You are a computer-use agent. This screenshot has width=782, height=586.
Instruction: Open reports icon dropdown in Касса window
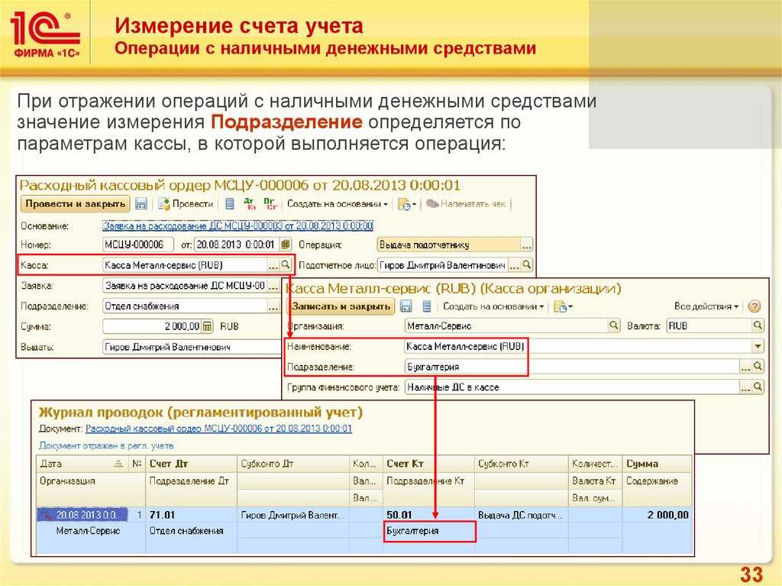click(563, 306)
